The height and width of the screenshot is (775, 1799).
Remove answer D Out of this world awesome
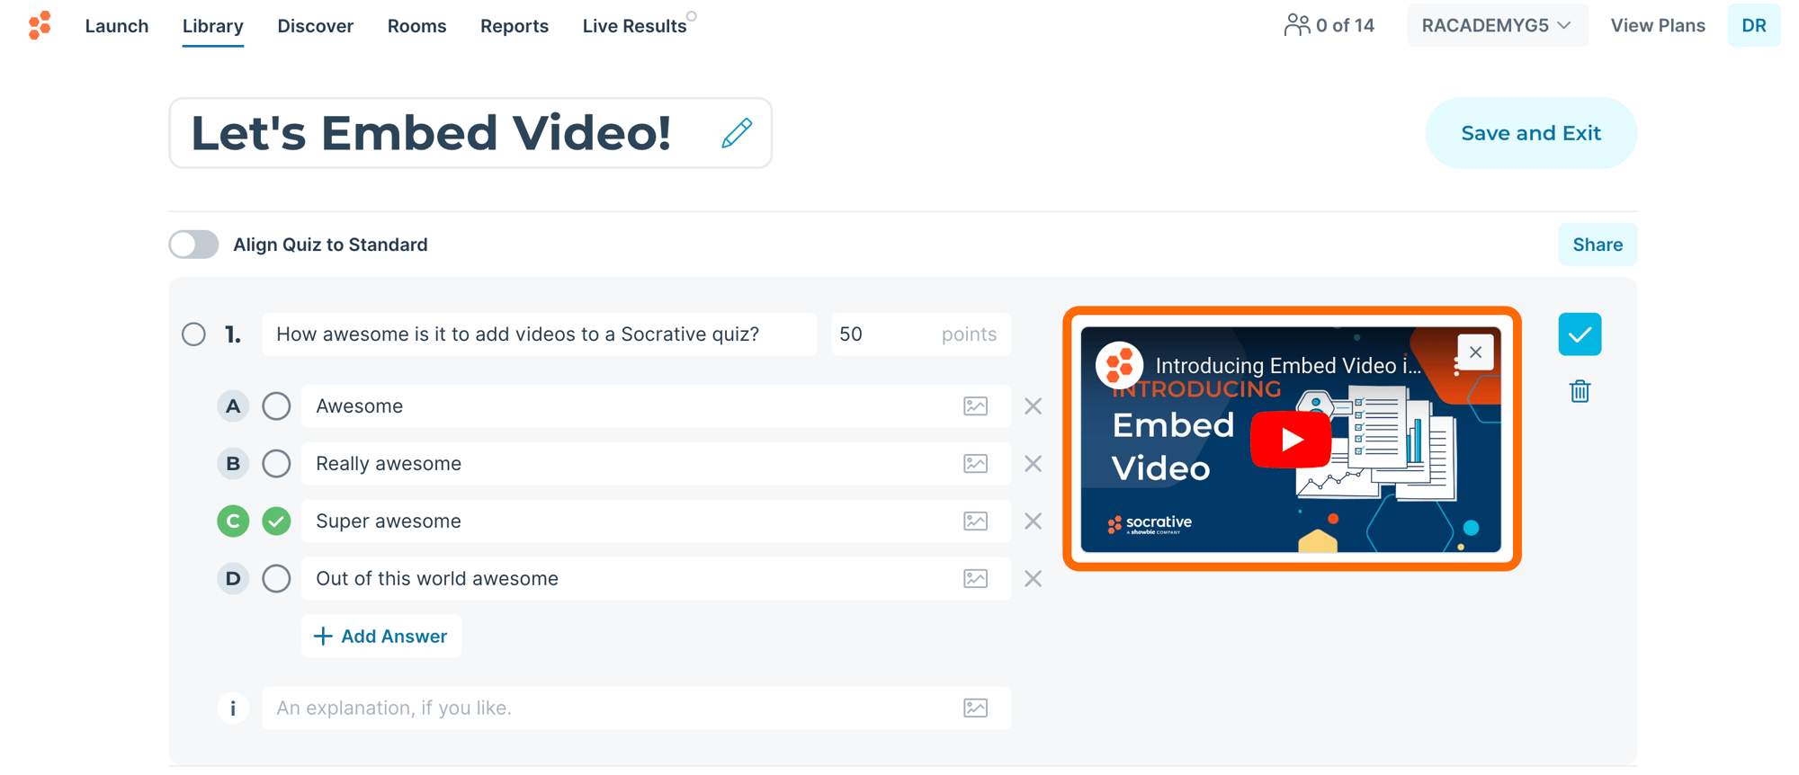point(1033,579)
